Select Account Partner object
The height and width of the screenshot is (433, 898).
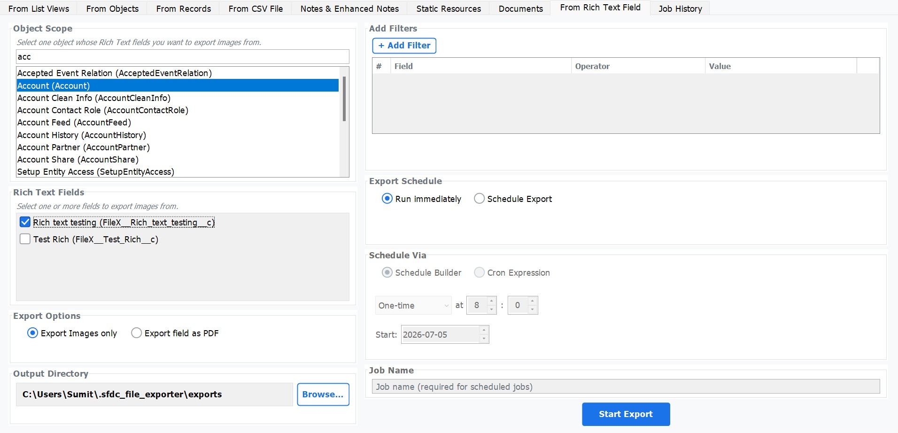click(178, 147)
